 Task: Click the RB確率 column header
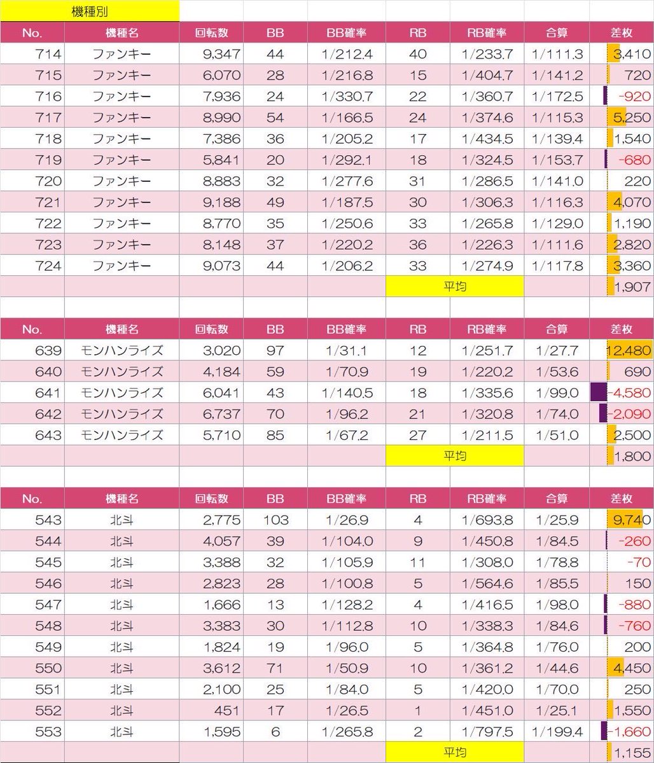(485, 32)
